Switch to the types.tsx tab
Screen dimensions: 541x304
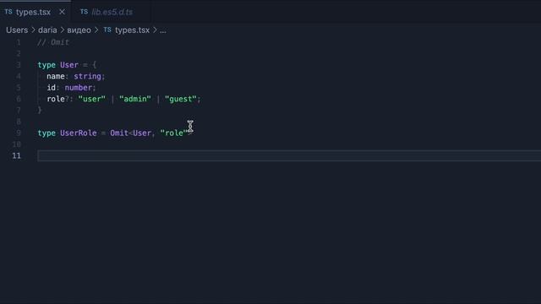tap(33, 12)
